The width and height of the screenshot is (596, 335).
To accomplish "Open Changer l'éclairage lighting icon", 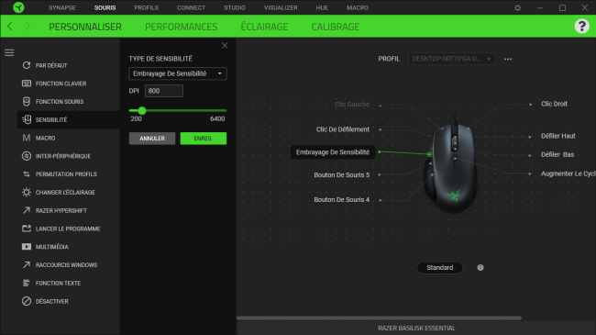I will pos(27,192).
